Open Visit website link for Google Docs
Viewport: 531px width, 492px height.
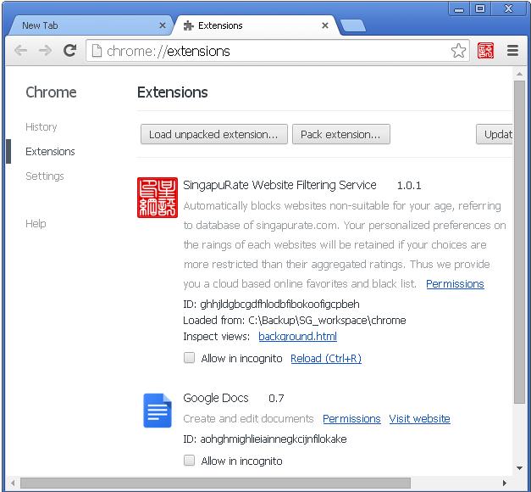click(419, 419)
